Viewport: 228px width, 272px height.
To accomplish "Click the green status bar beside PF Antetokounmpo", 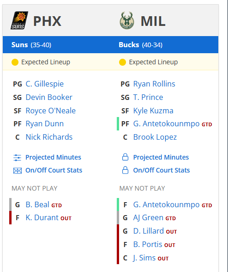I will coord(118,124).
